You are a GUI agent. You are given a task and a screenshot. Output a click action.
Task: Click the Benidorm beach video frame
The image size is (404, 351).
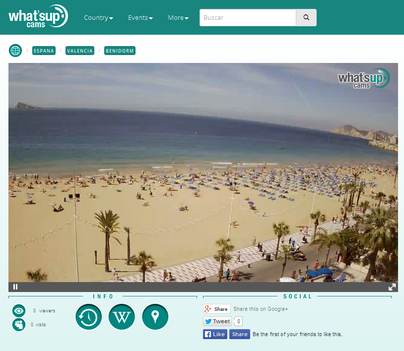click(203, 173)
